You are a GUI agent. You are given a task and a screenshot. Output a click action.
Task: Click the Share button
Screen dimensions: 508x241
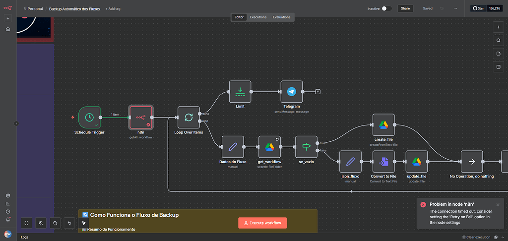tap(405, 8)
